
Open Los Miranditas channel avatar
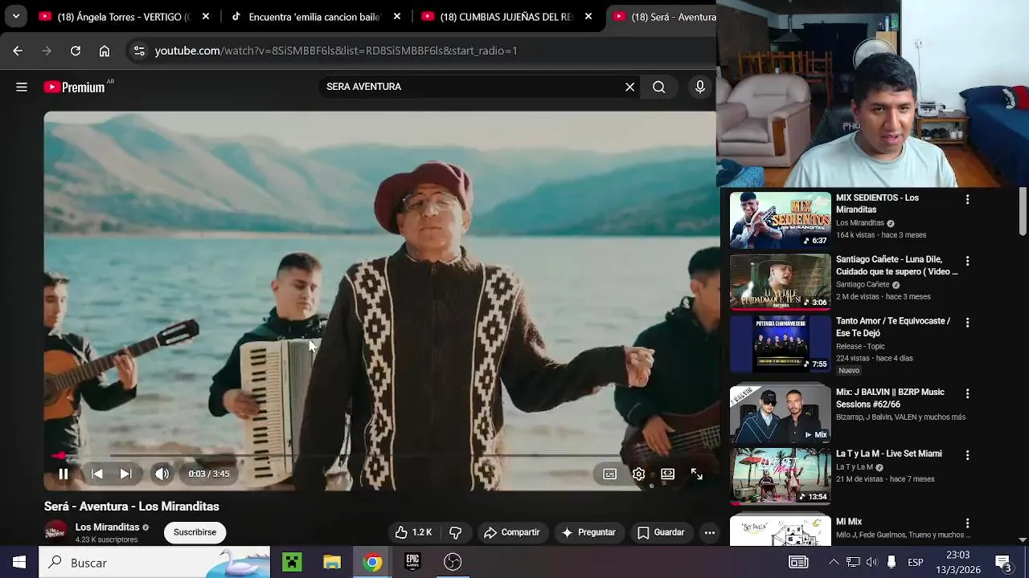[55, 532]
